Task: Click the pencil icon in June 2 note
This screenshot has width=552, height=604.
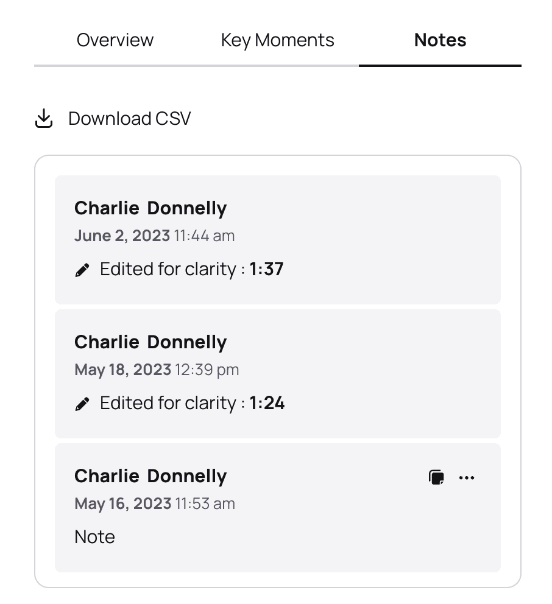Action: pyautogui.click(x=82, y=270)
